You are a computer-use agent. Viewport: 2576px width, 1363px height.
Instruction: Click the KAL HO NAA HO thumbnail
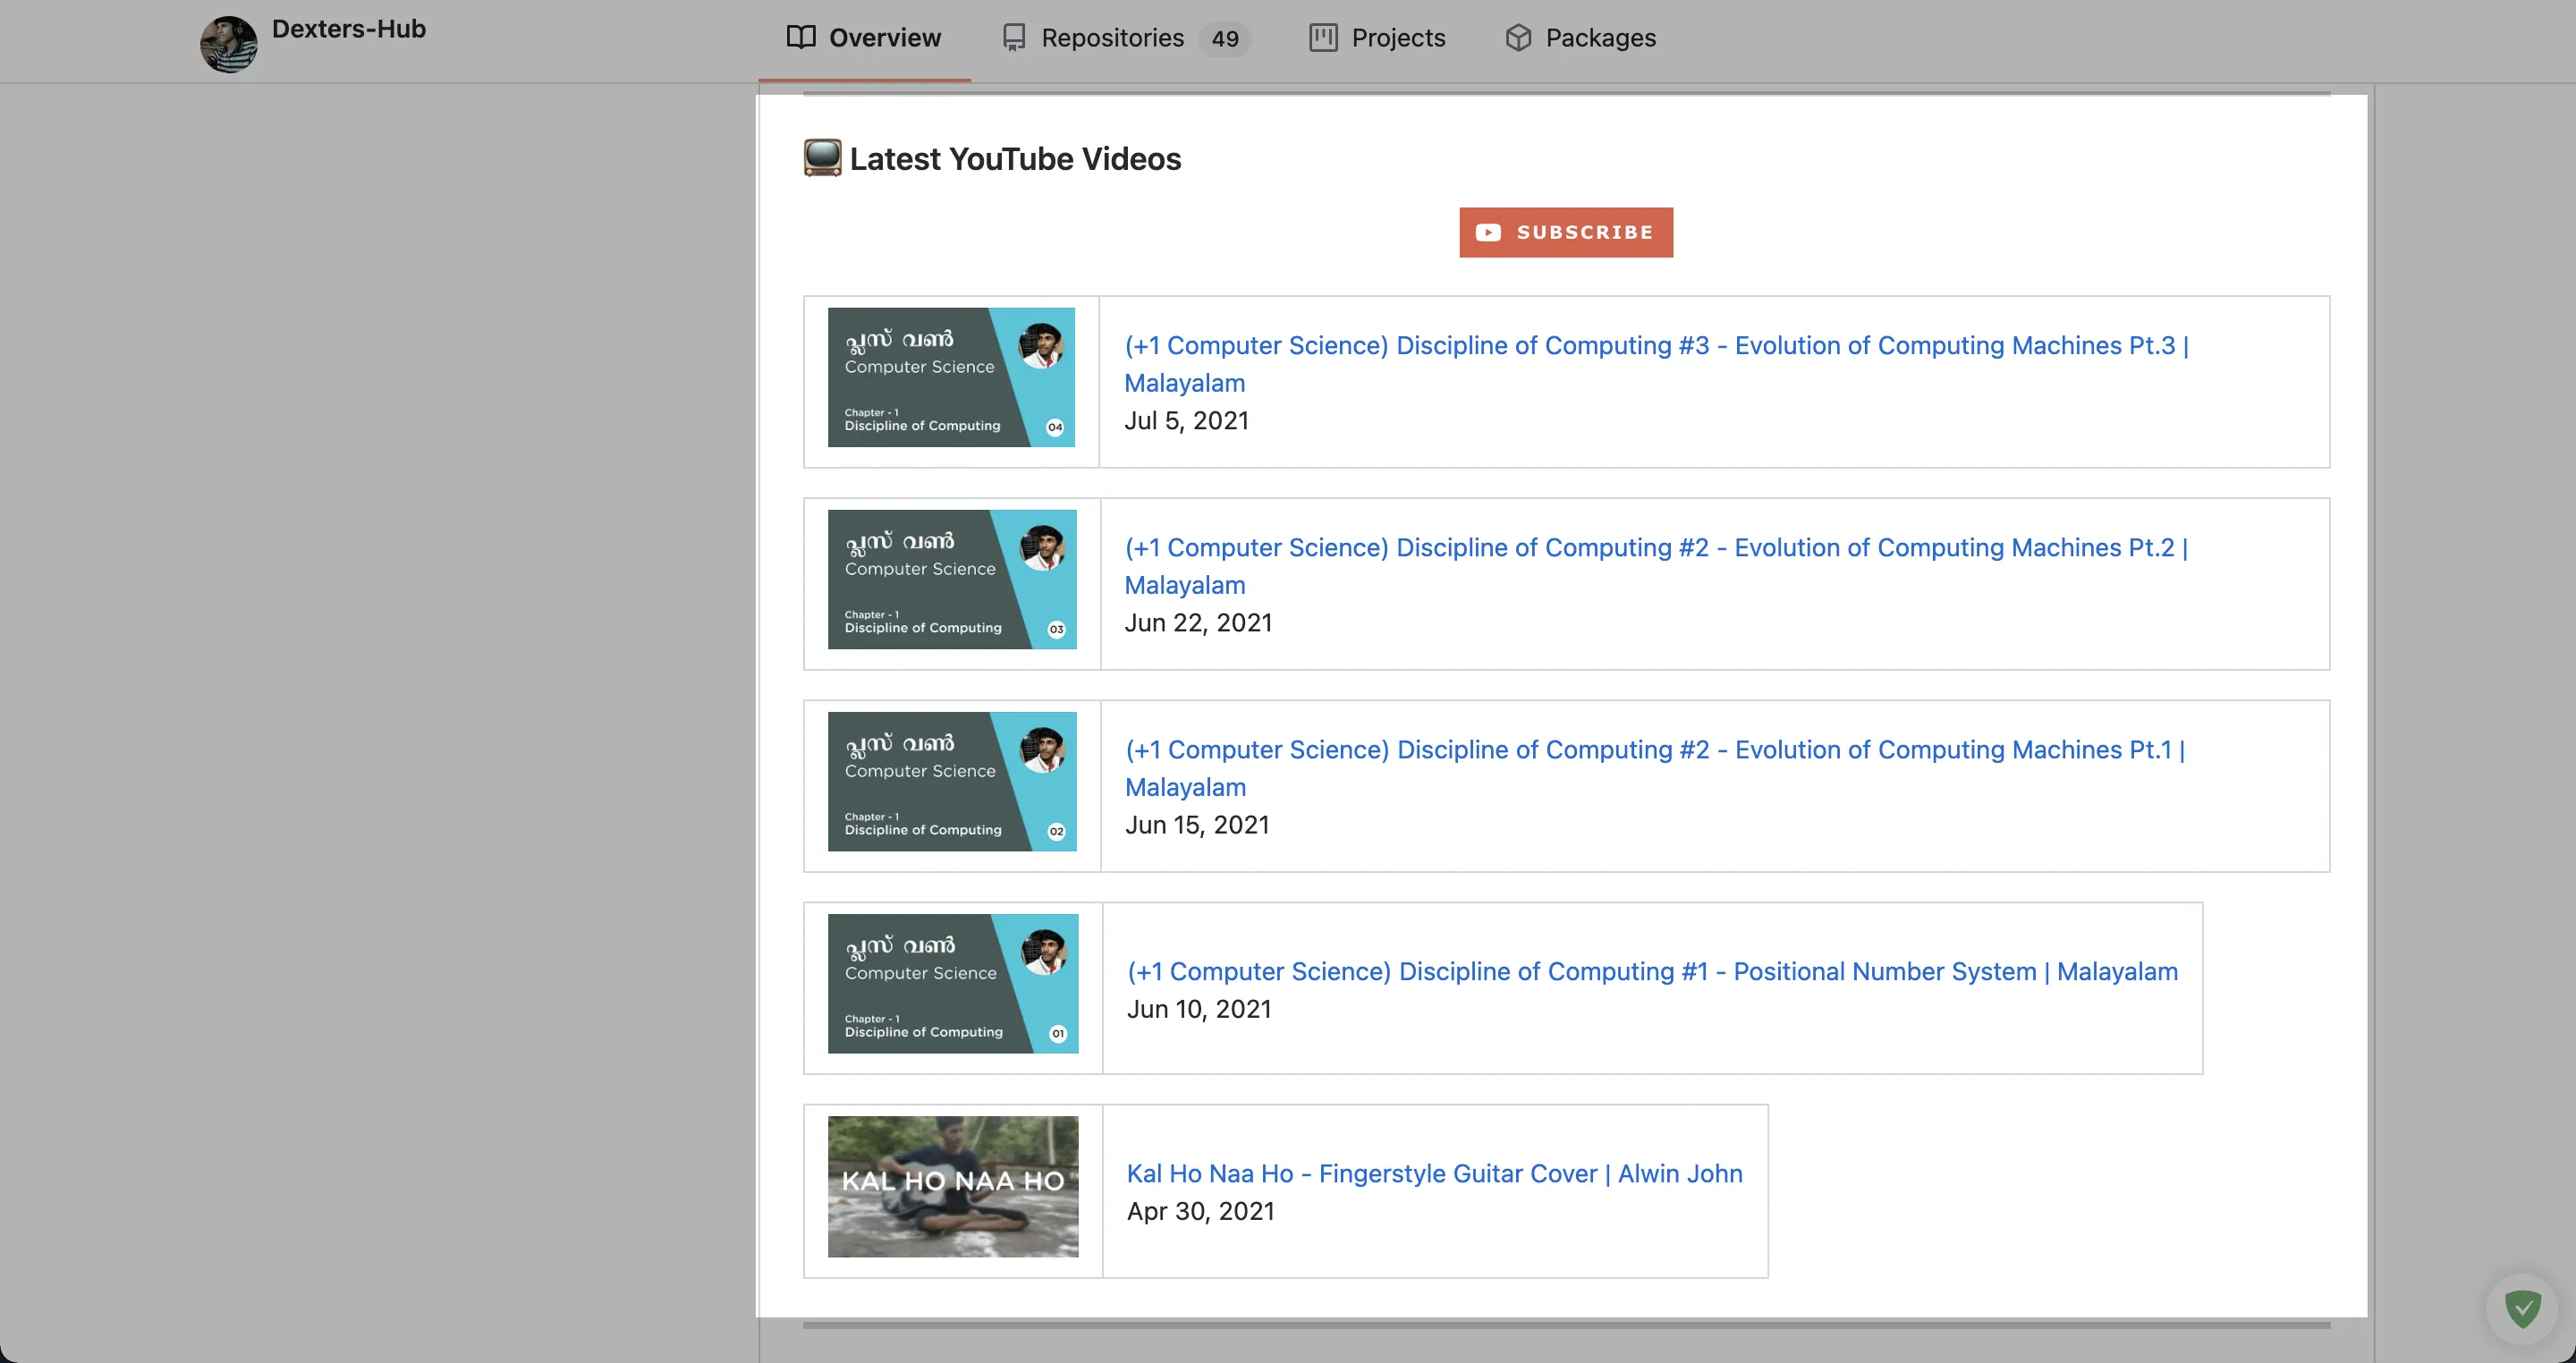point(953,1186)
